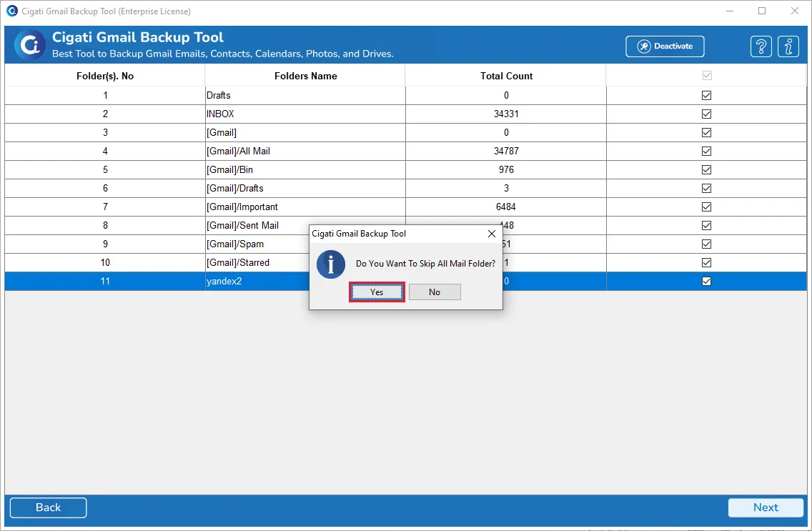
Task: Click Important count value 6484
Action: [506, 207]
